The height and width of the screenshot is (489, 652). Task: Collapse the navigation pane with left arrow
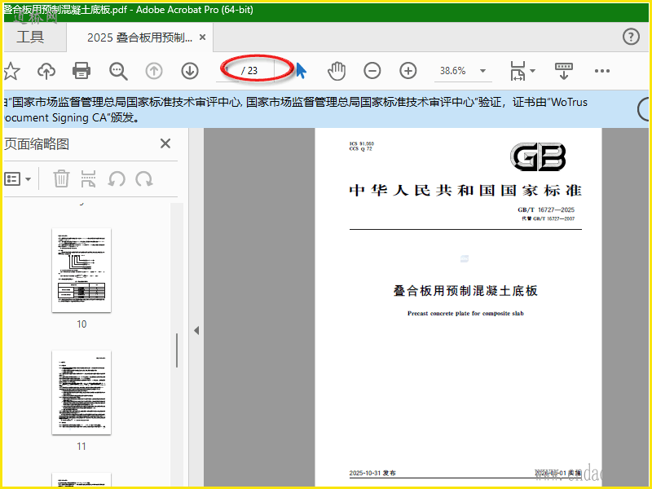[x=196, y=331]
